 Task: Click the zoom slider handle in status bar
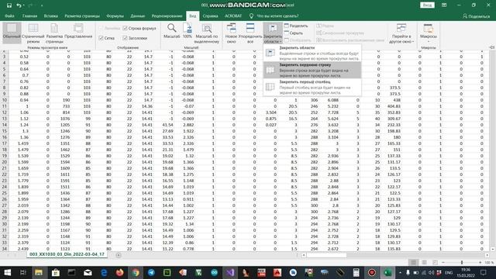point(462,263)
